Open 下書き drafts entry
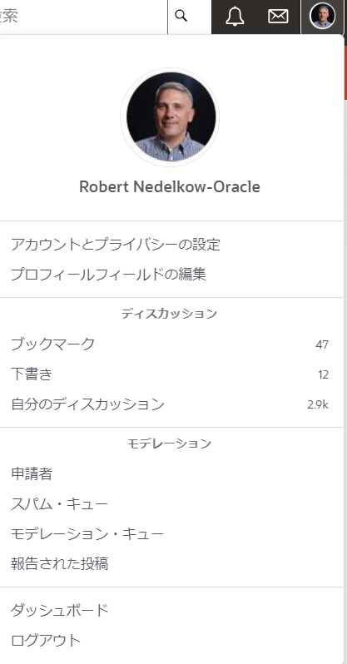The width and height of the screenshot is (347, 664). [170, 374]
